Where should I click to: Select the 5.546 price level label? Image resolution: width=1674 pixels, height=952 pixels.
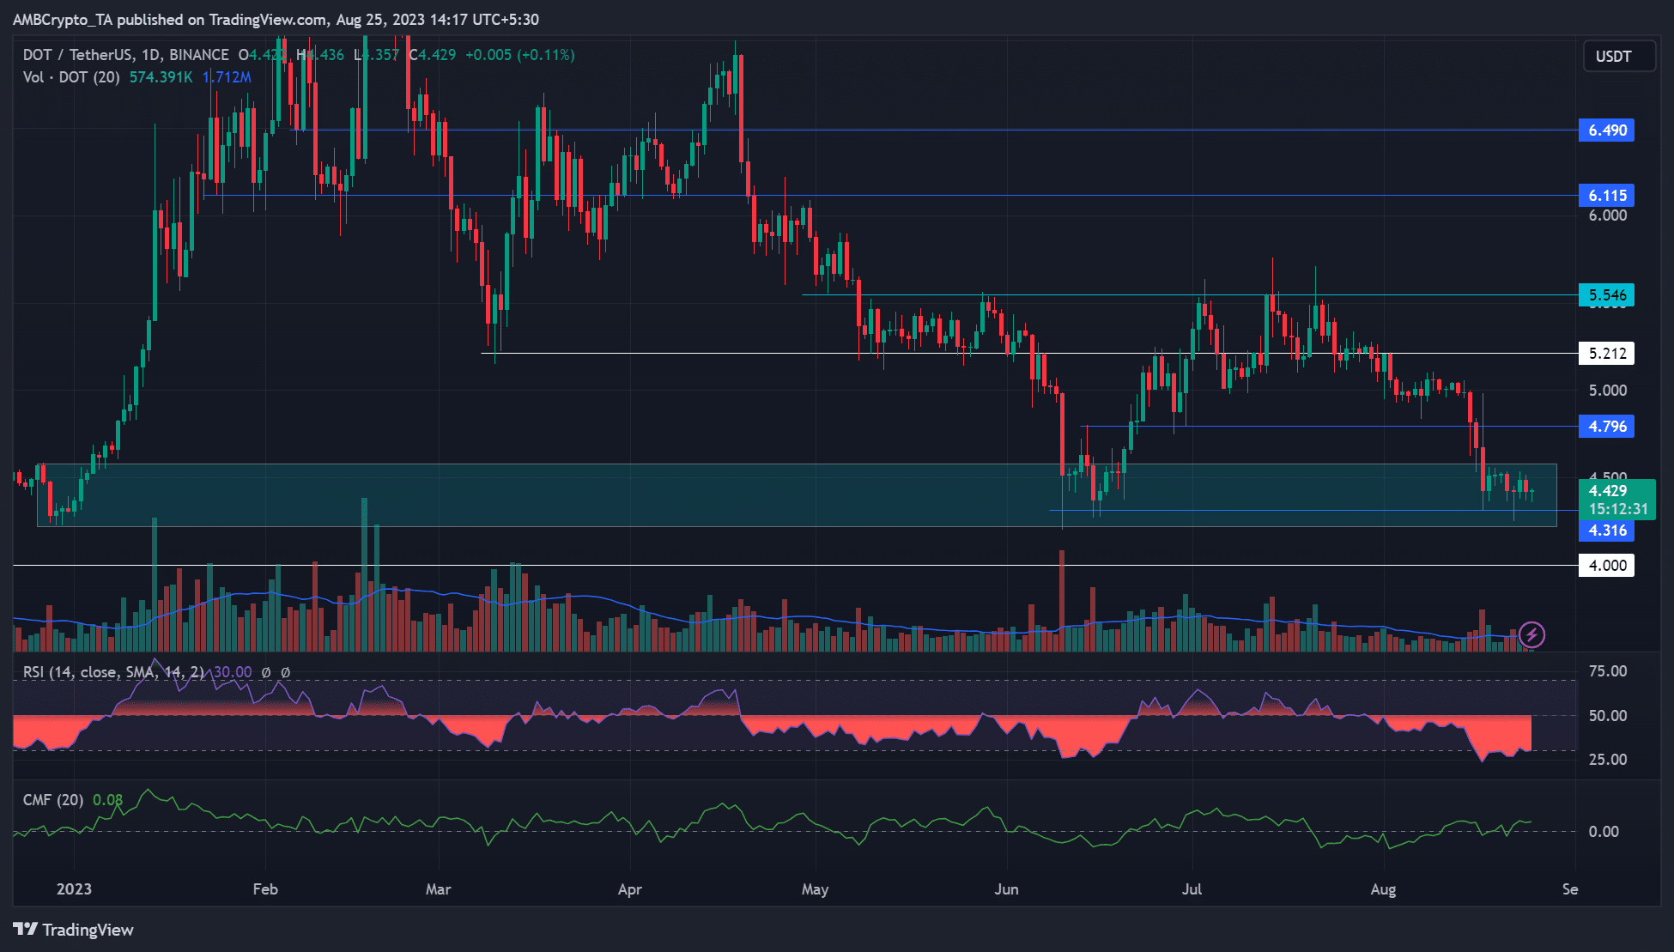[1606, 295]
